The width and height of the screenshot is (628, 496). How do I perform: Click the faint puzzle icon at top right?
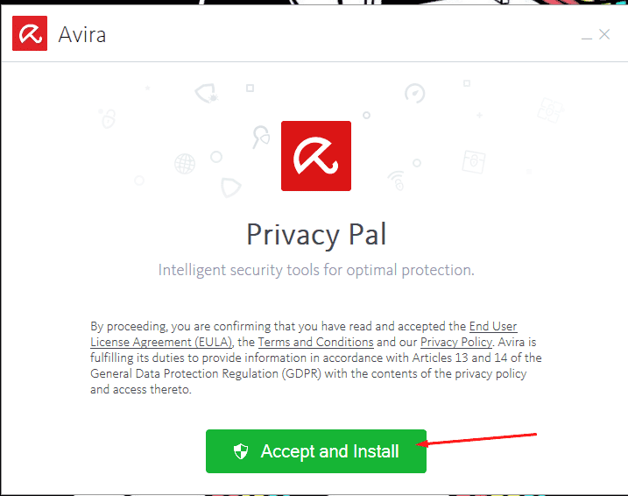click(x=549, y=110)
